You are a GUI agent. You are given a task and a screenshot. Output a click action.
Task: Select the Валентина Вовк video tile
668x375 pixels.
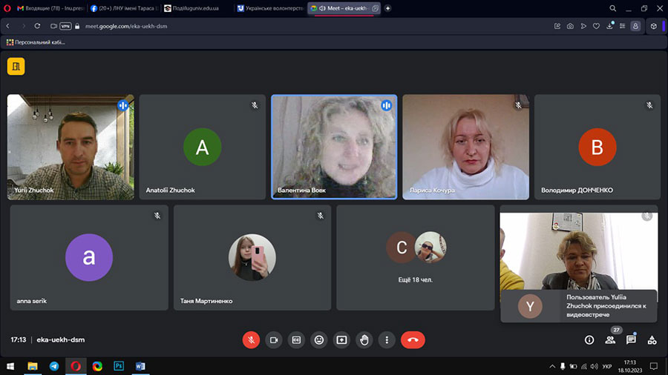(x=334, y=147)
